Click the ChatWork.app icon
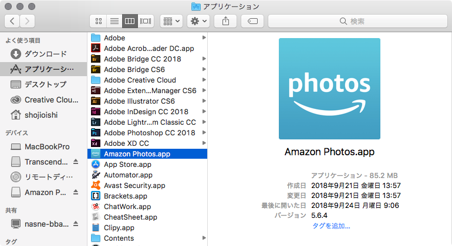The width and height of the screenshot is (452, 246). 96,206
